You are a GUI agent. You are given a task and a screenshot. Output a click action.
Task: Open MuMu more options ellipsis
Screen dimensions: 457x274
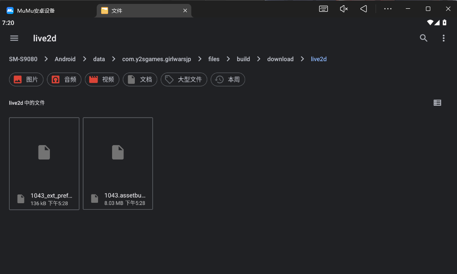(x=388, y=9)
